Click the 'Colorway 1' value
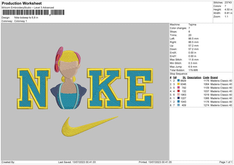234x165 pixels. pyautogui.click(x=21, y=21)
